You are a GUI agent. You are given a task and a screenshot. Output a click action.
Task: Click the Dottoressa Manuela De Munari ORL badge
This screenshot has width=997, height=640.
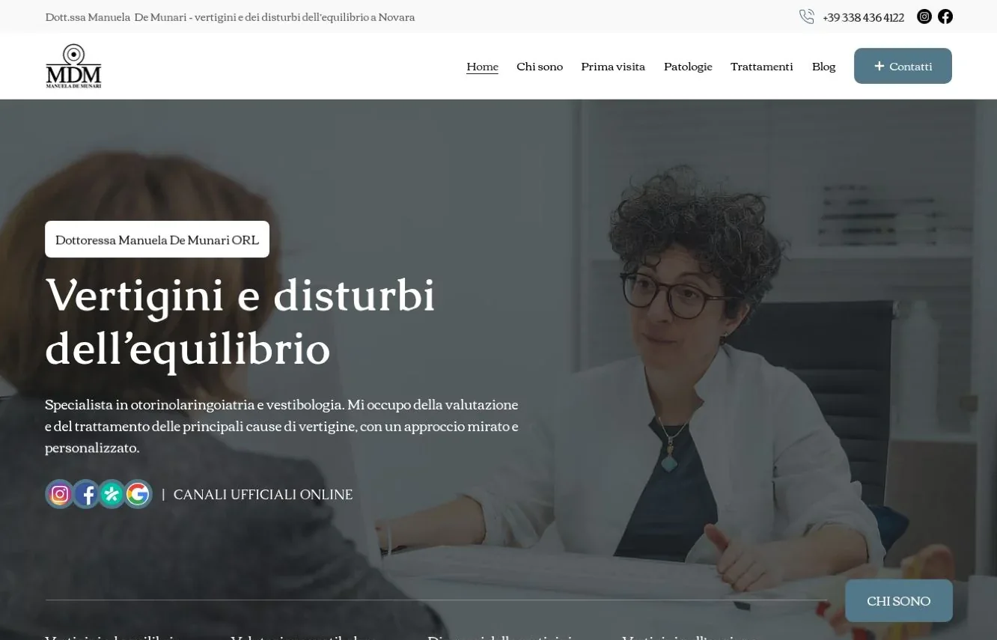tap(157, 240)
